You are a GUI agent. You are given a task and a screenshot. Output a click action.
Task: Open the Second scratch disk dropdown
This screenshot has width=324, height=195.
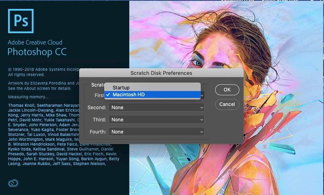click(156, 108)
